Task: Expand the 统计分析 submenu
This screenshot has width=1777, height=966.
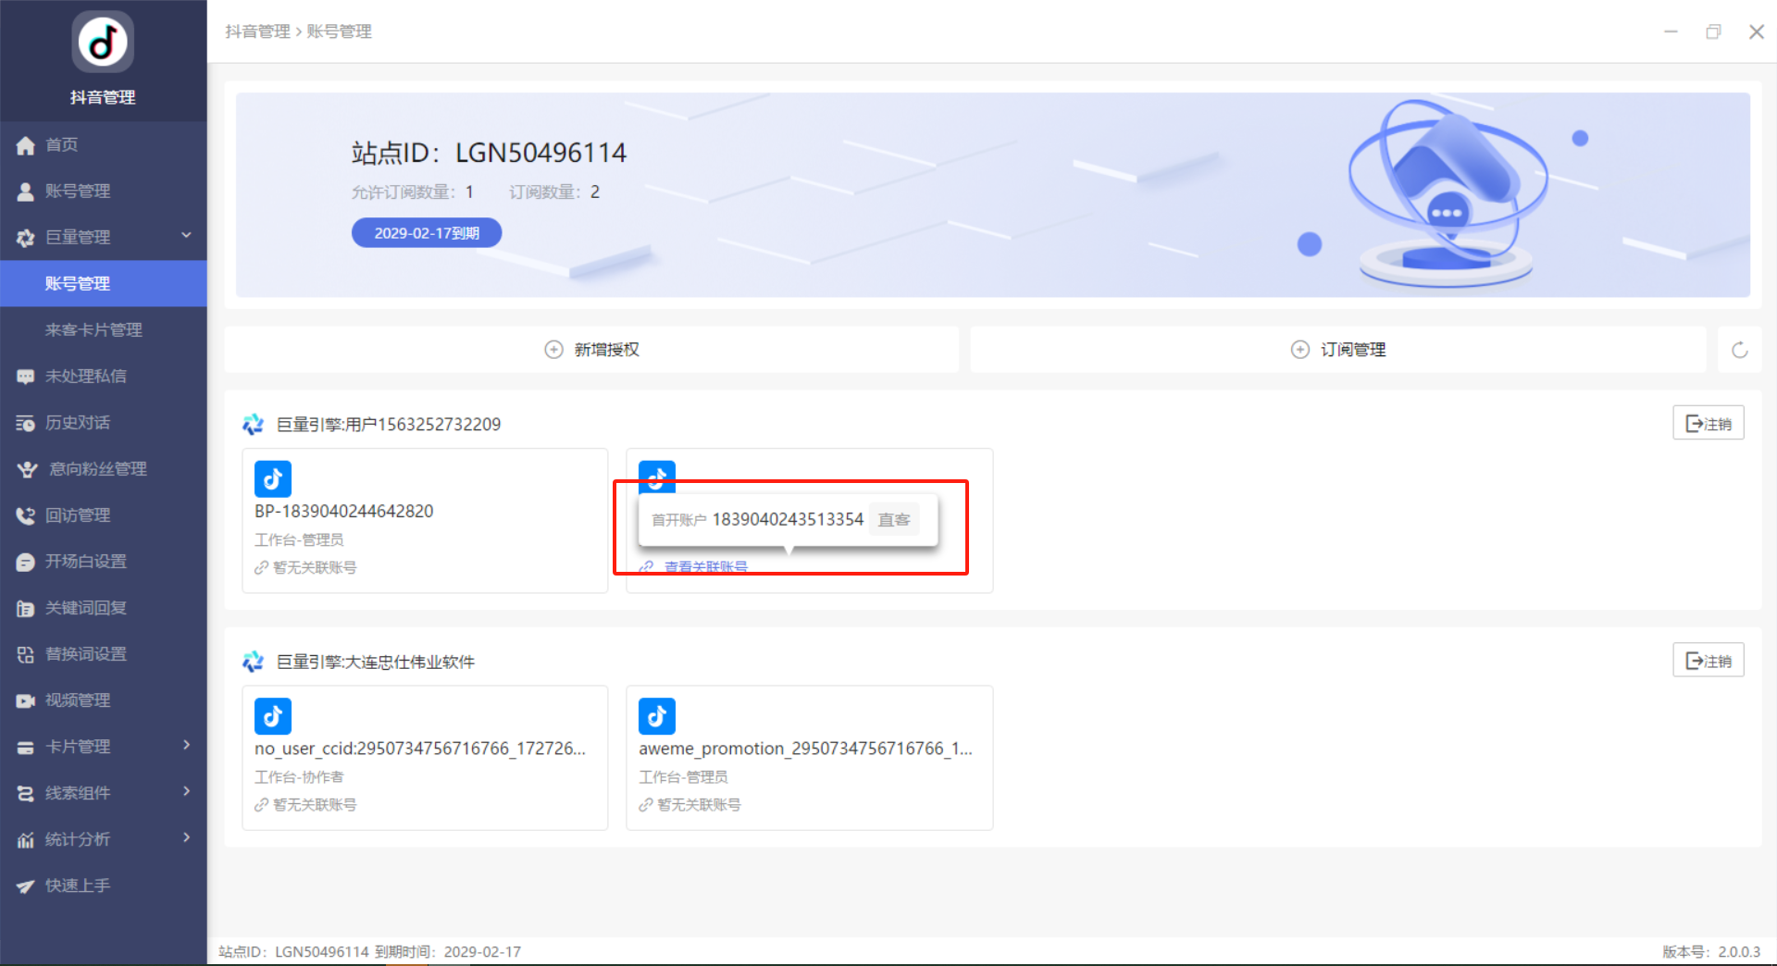Action: click(186, 838)
